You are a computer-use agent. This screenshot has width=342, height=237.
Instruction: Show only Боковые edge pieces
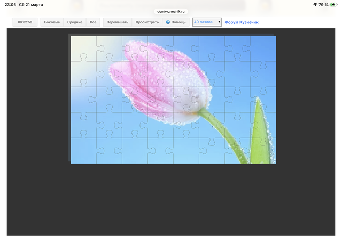[52, 22]
